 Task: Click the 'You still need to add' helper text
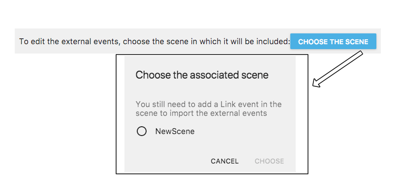click(209, 109)
